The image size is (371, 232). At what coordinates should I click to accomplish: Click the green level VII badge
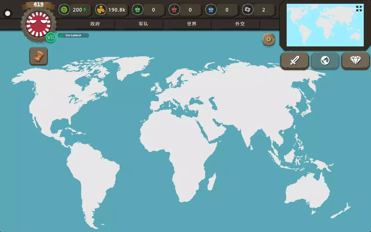point(51,37)
